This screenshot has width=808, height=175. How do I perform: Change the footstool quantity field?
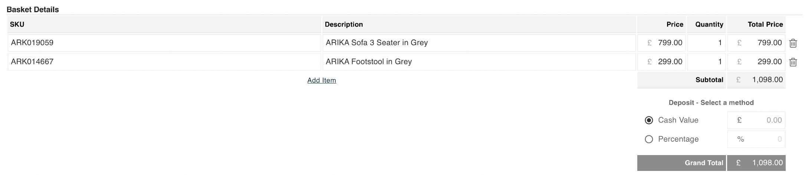(x=707, y=62)
